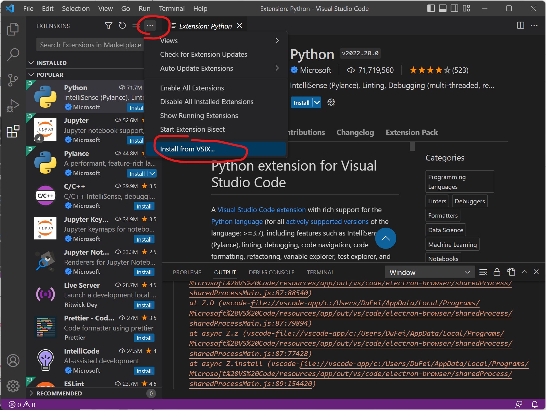Close the bottom panel
Image resolution: width=546 pixels, height=410 pixels.
[x=536, y=272]
